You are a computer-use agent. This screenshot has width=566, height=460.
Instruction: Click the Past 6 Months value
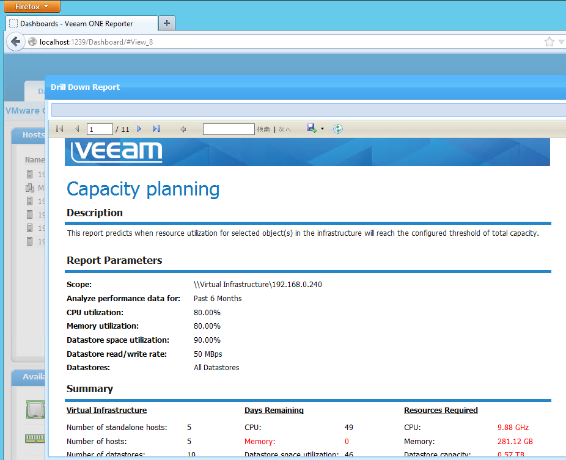[x=218, y=299]
